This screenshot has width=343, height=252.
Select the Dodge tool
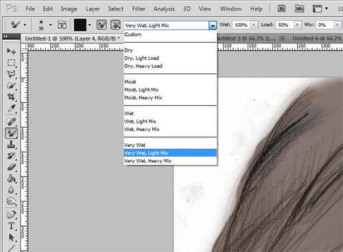[x=11, y=201]
